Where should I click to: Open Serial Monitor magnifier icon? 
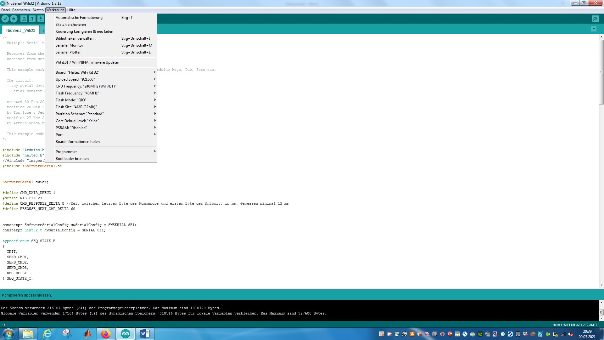click(x=595, y=19)
